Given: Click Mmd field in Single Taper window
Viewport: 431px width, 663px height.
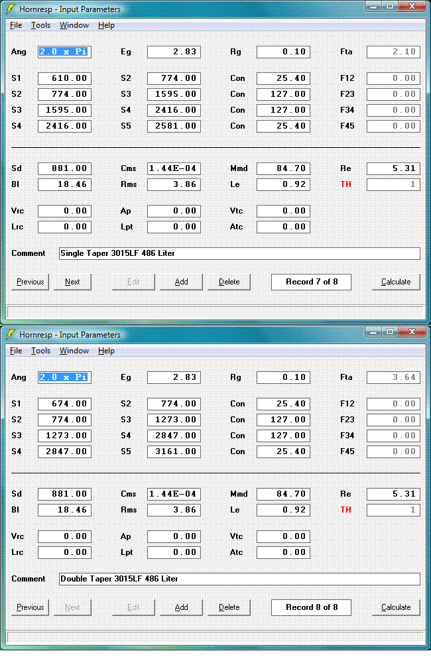Looking at the screenshot, I should [283, 168].
